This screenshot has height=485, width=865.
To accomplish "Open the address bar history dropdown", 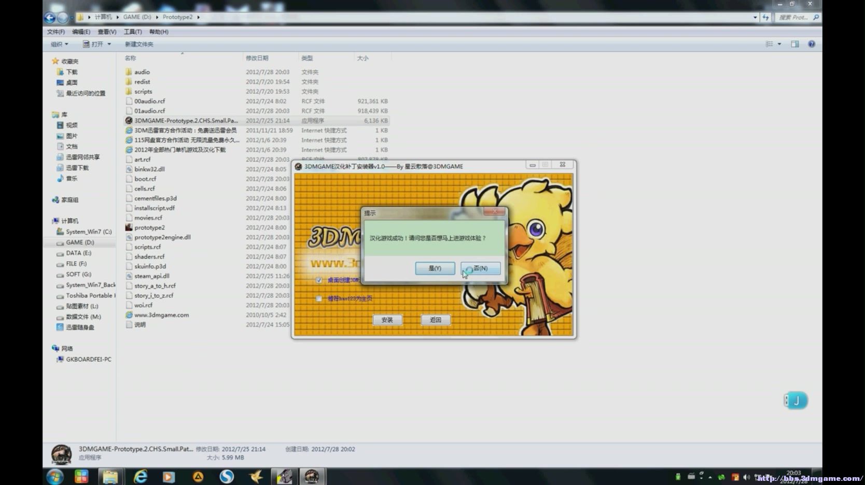I will (755, 17).
